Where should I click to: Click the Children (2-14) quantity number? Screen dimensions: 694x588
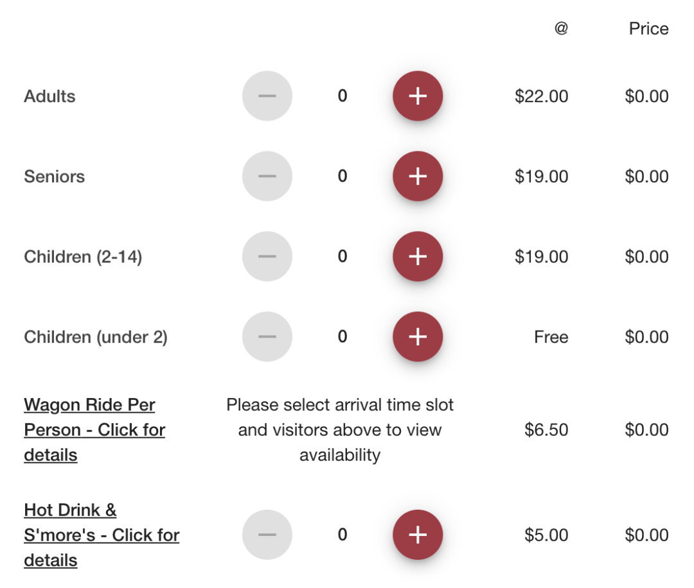click(343, 257)
